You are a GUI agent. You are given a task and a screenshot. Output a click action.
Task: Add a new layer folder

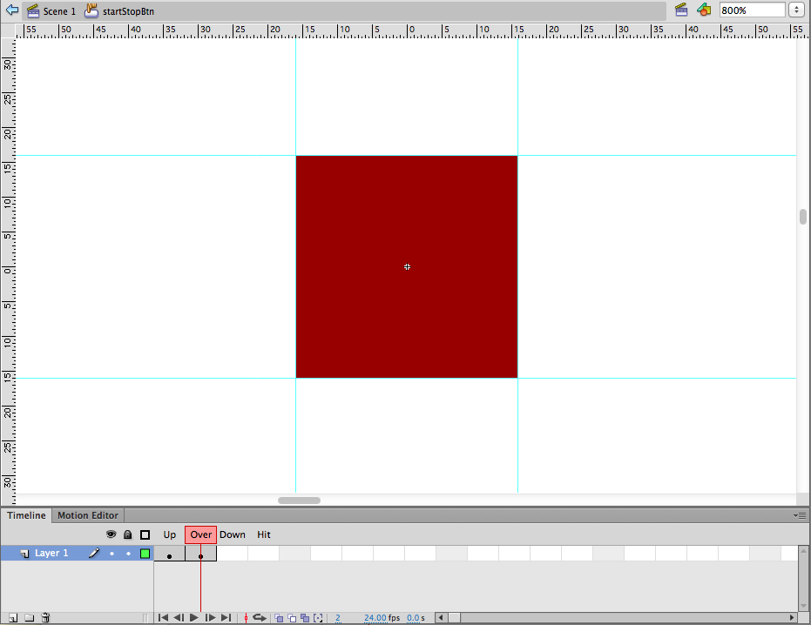pyautogui.click(x=29, y=618)
